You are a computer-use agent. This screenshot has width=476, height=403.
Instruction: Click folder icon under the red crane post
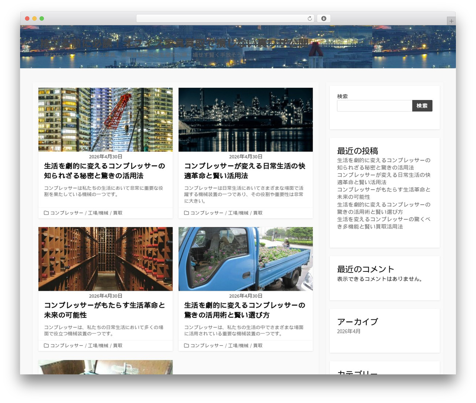(46, 213)
